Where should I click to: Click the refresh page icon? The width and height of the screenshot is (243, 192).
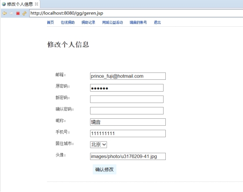(24, 13)
